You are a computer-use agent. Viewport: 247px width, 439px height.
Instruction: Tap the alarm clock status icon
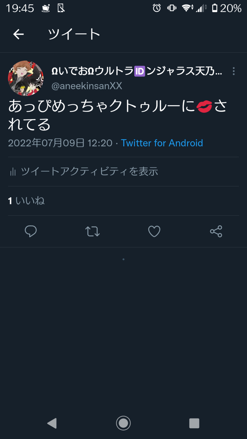pyautogui.click(x=157, y=8)
